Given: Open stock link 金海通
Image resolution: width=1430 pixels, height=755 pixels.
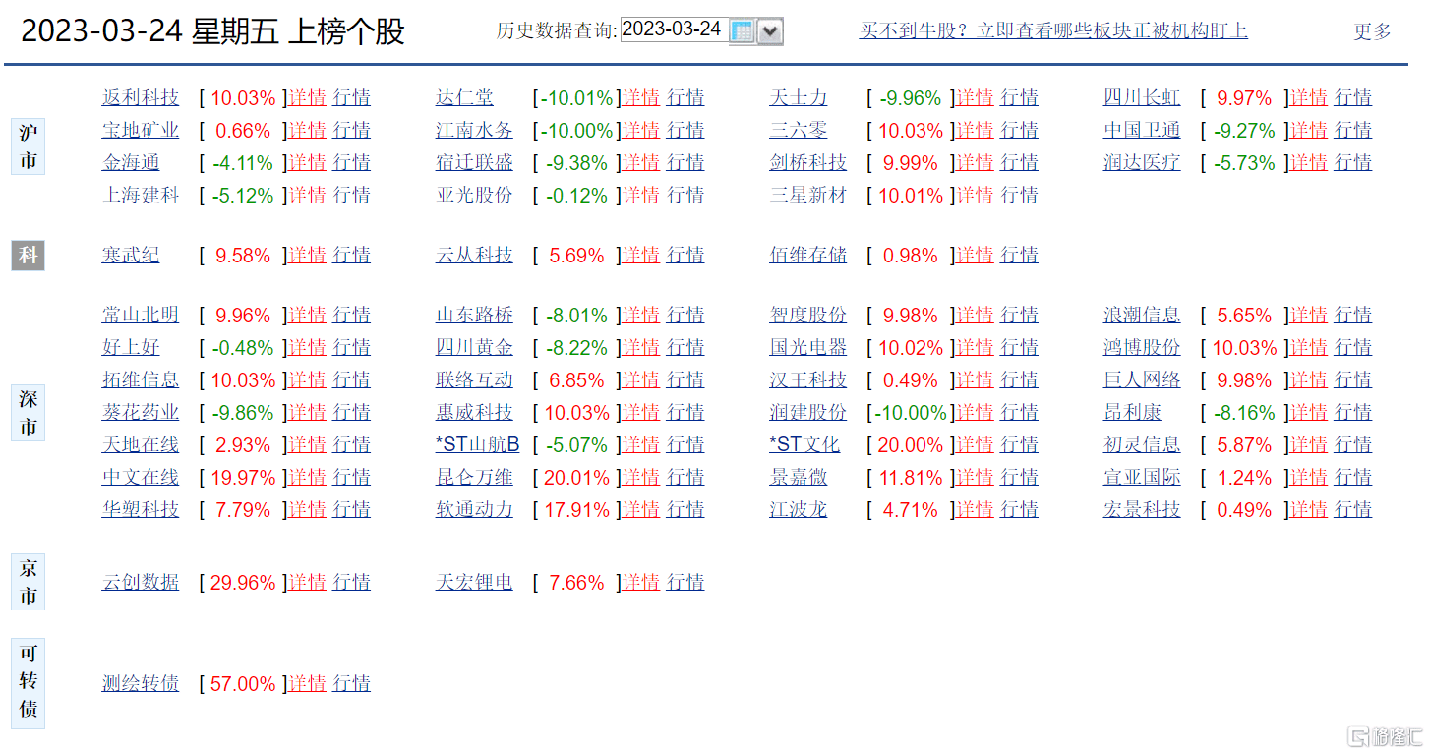Looking at the screenshot, I should click(x=131, y=163).
